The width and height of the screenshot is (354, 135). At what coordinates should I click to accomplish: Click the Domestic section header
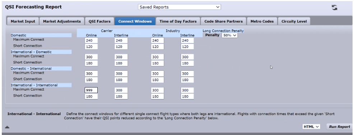(41, 35)
